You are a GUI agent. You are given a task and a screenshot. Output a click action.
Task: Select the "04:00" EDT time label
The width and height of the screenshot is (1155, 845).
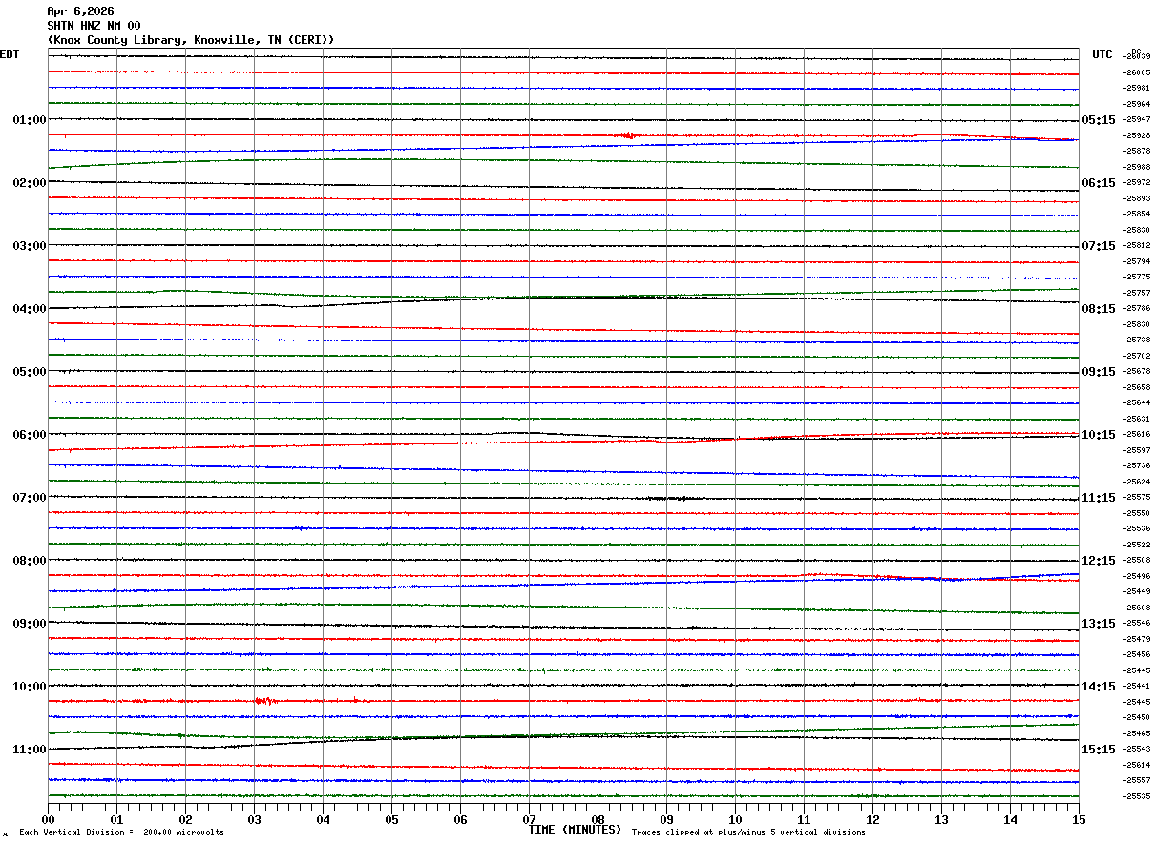click(30, 309)
